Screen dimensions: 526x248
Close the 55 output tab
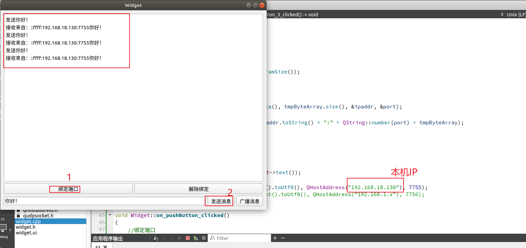coord(105,246)
